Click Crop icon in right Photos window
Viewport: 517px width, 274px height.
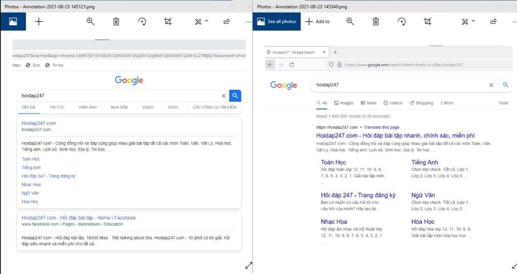pos(427,22)
